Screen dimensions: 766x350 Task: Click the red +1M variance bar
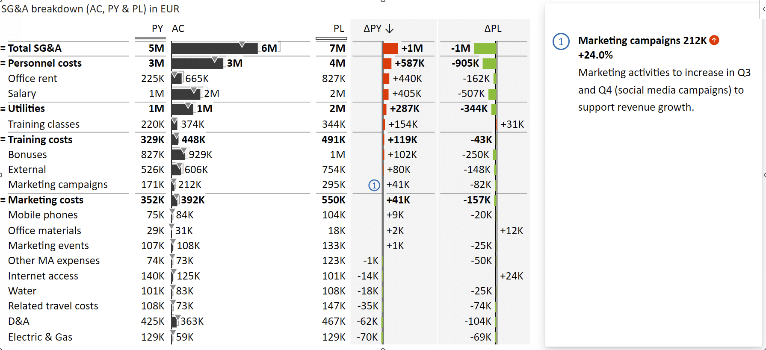coord(390,48)
